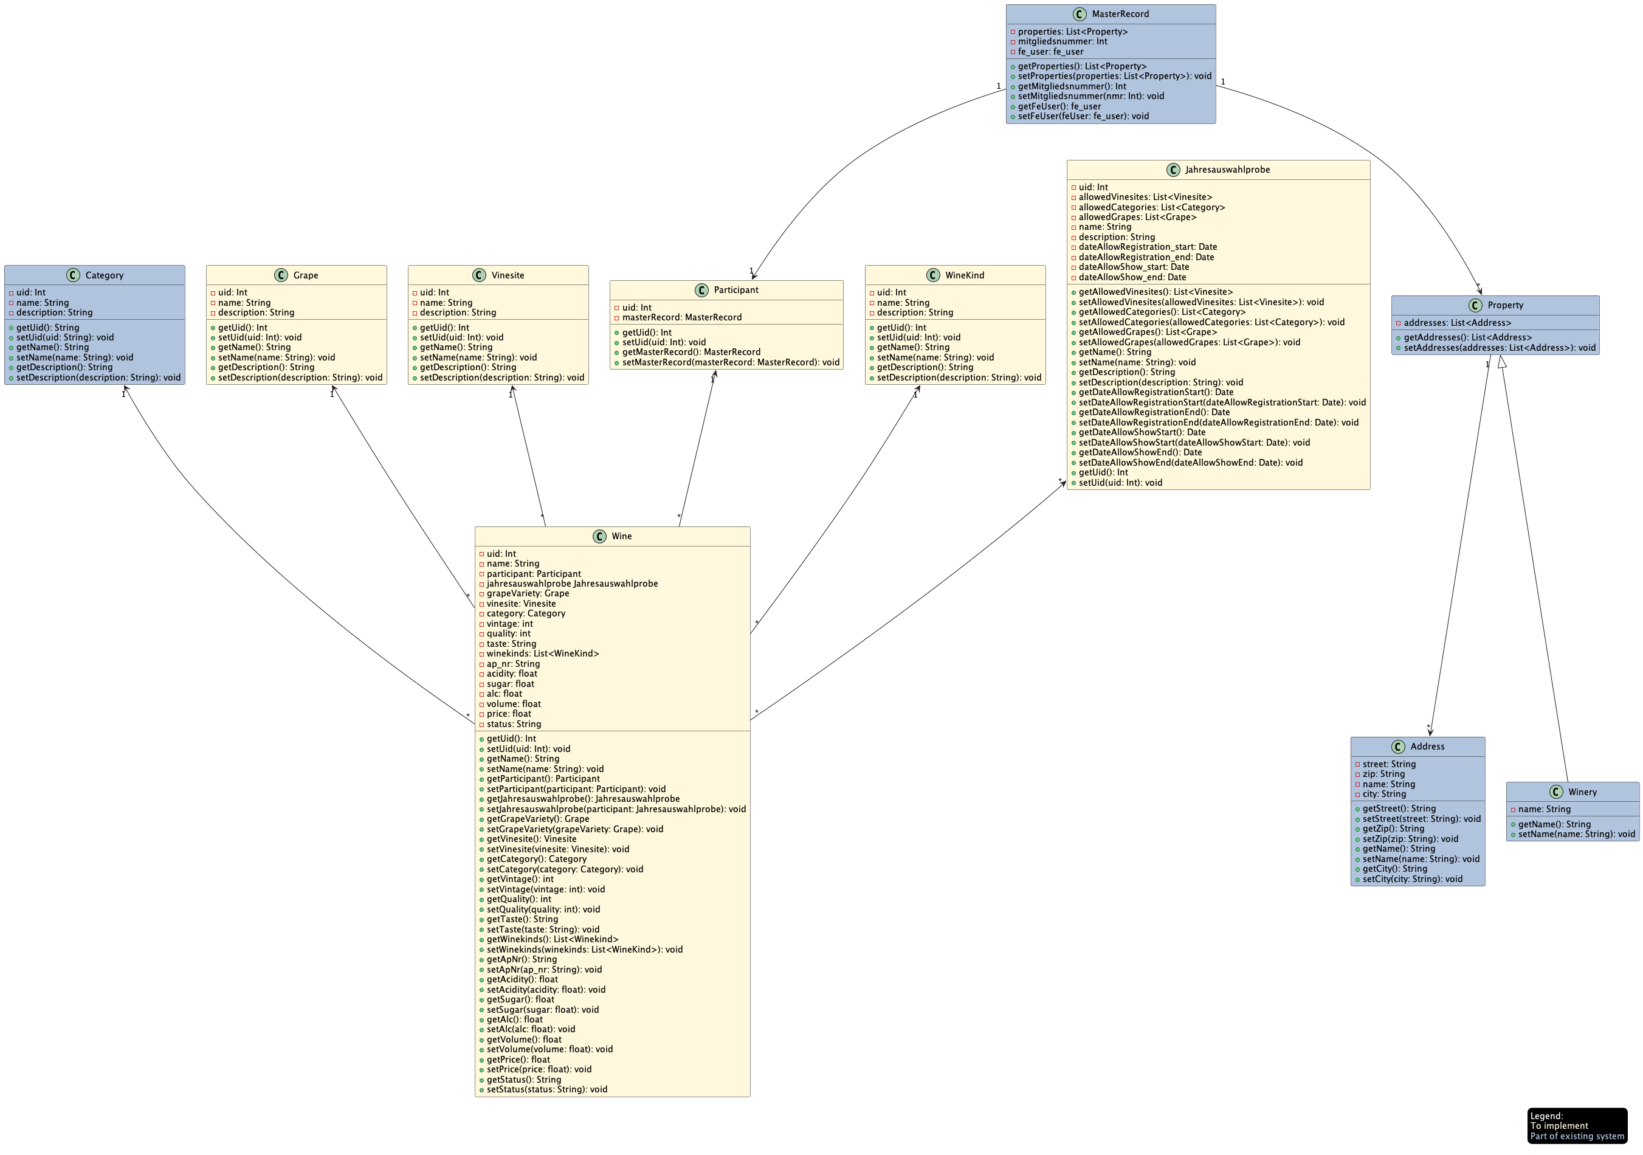The width and height of the screenshot is (1643, 1155).
Task: Click 'allowedGrapes: List<Grape>' attribute in Jahresauswahlprobe
Action: (1137, 217)
